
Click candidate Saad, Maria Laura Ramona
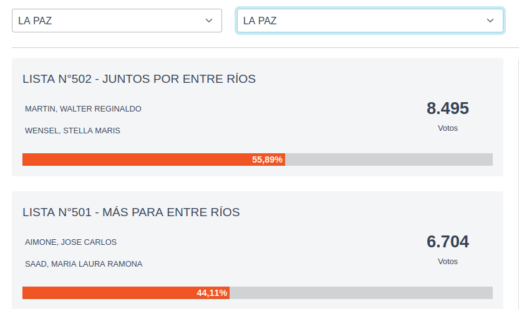pos(84,264)
